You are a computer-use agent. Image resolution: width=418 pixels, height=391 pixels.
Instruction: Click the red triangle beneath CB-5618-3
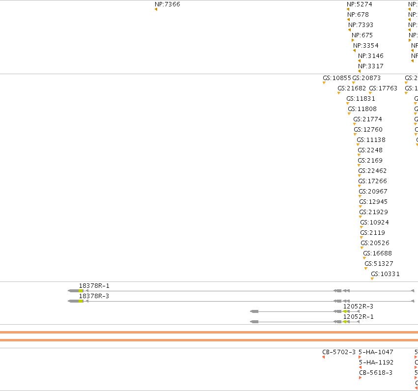coord(361,378)
